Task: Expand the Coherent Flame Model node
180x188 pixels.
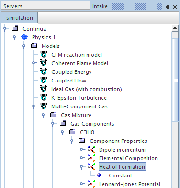Action: [34, 63]
